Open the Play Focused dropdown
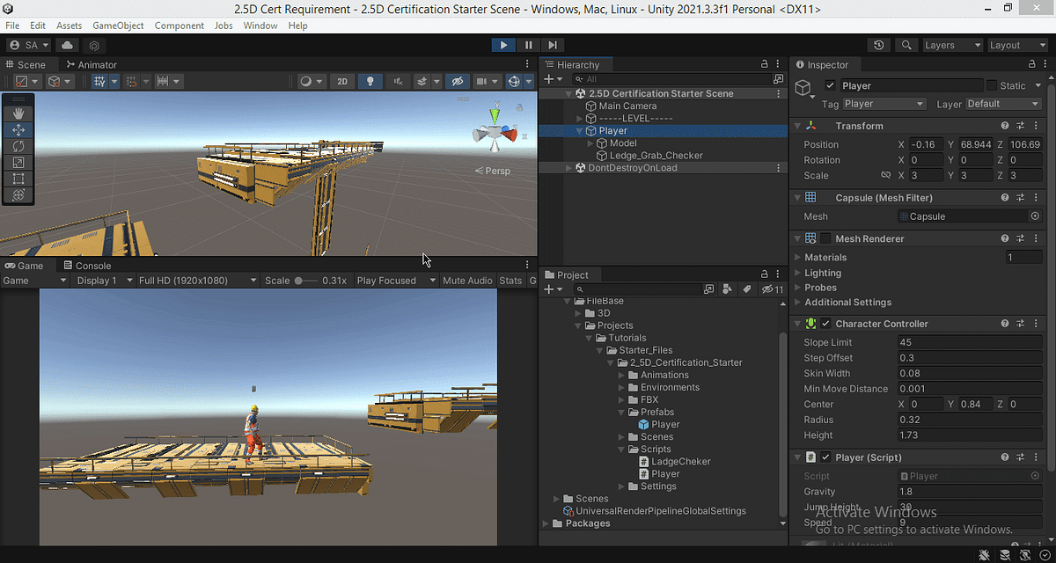This screenshot has height=563, width=1056. tap(395, 280)
